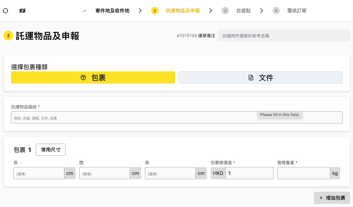Click the grey step 4 circle icon

click(276, 11)
